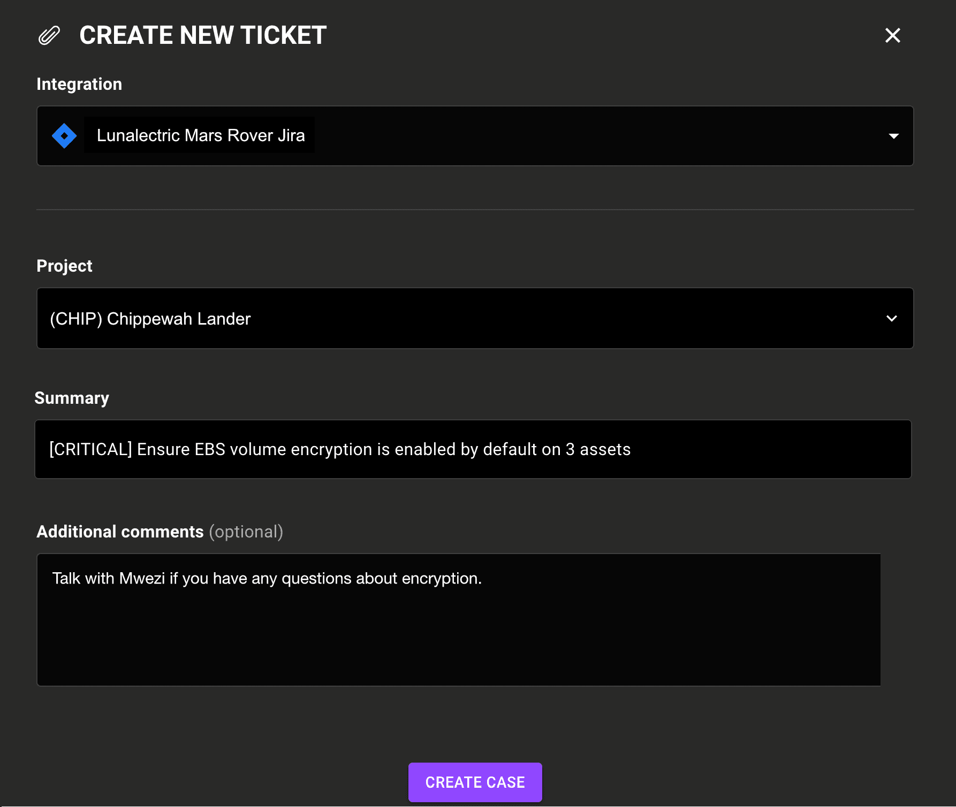Click the 'Additional comments' label
This screenshot has height=807, width=956.
[x=120, y=532]
